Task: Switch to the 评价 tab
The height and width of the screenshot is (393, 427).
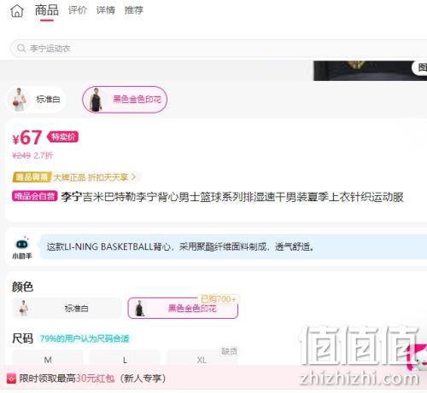Action: pos(77,10)
